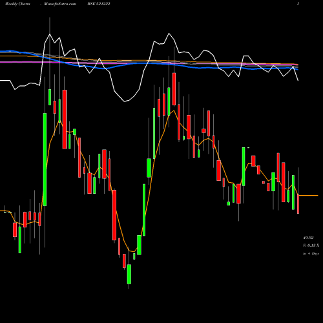Click the 'V: 0.13 X' volume text
Viewport: 323px width, 323px height.
(311, 245)
